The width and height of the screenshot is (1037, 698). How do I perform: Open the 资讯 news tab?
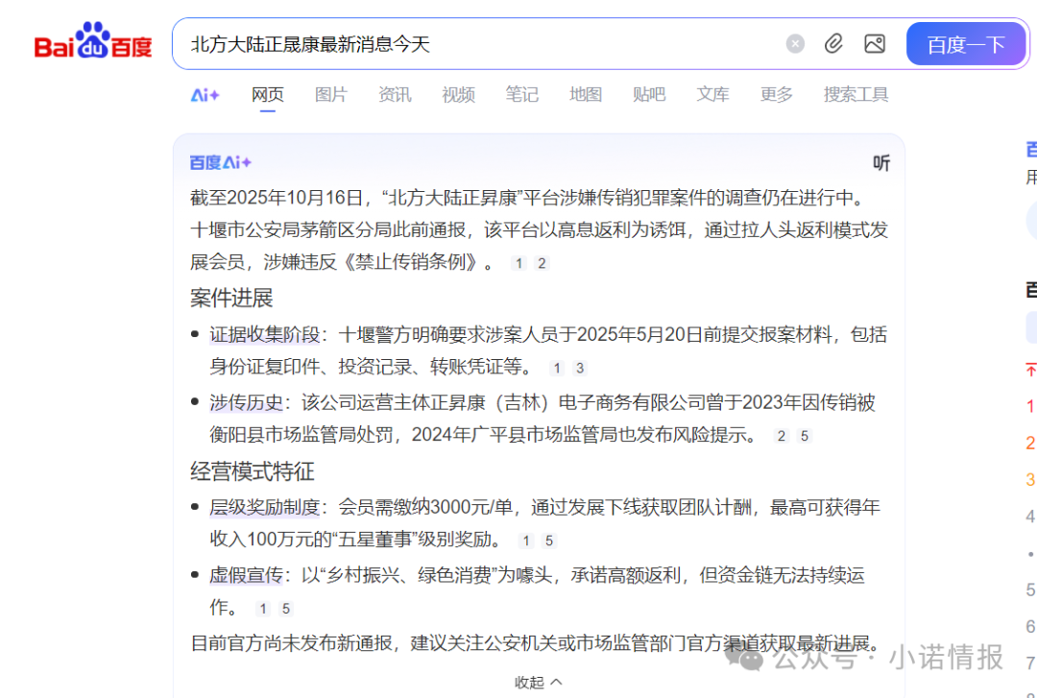[x=395, y=94]
